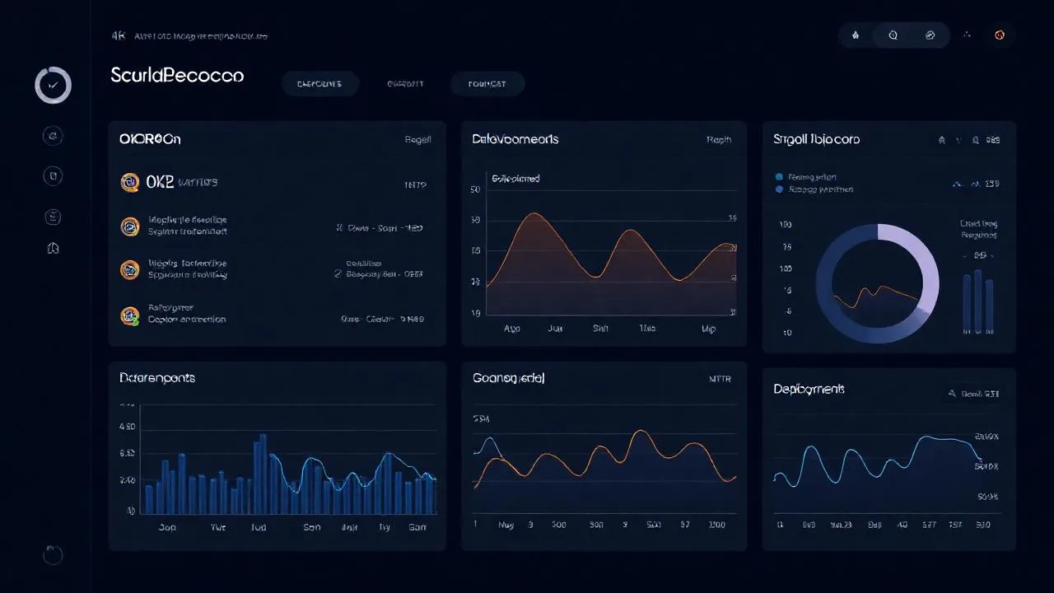This screenshot has width=1054, height=593.
Task: Open the swirl circle icon under the sidebar logo
Action: (53, 137)
